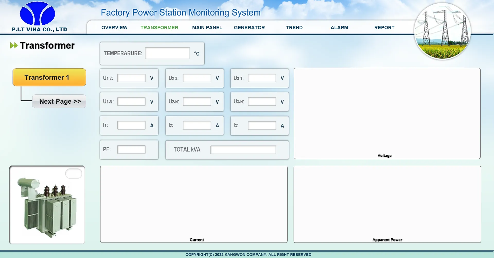Click the I3: label
Viewport: 494px width, 258px height.
[x=236, y=125]
